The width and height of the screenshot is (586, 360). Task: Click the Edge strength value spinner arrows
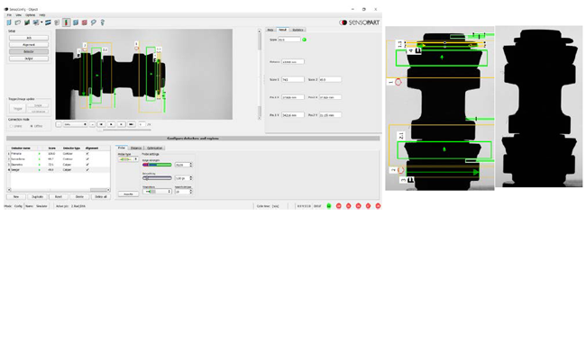(x=191, y=165)
